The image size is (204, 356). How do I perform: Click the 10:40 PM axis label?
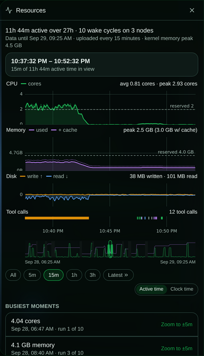[53, 231]
